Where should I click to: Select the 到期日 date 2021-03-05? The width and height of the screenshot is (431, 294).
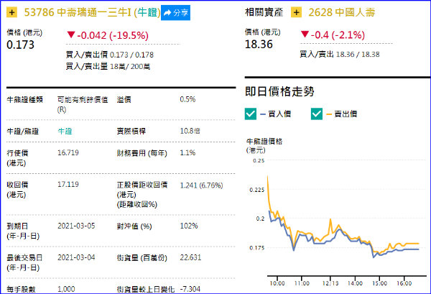[x=76, y=226]
